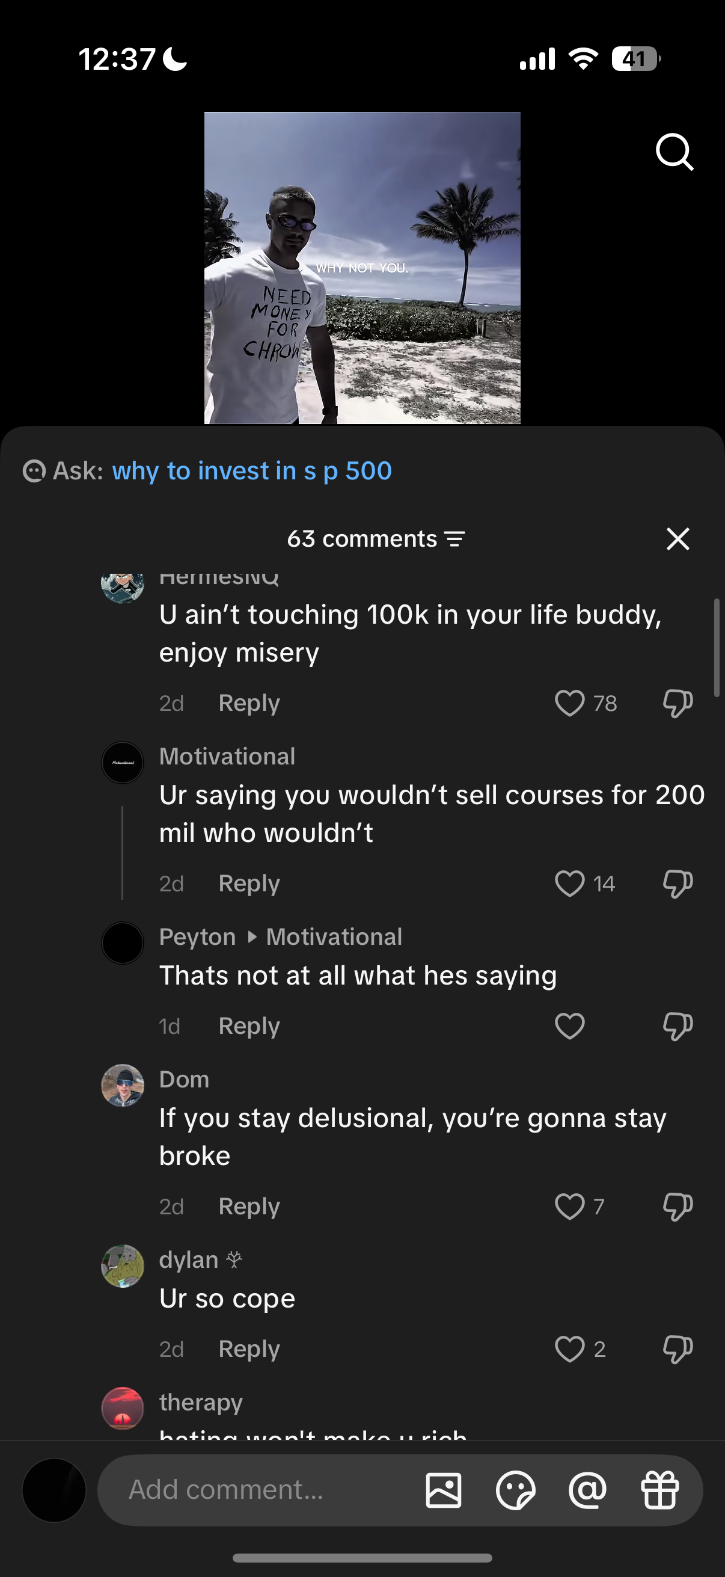Like Peyton's reply
725x1577 pixels.
pyautogui.click(x=569, y=1026)
